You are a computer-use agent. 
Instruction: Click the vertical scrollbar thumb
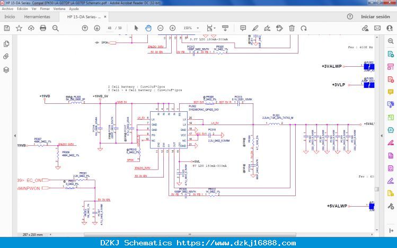tap(377, 189)
